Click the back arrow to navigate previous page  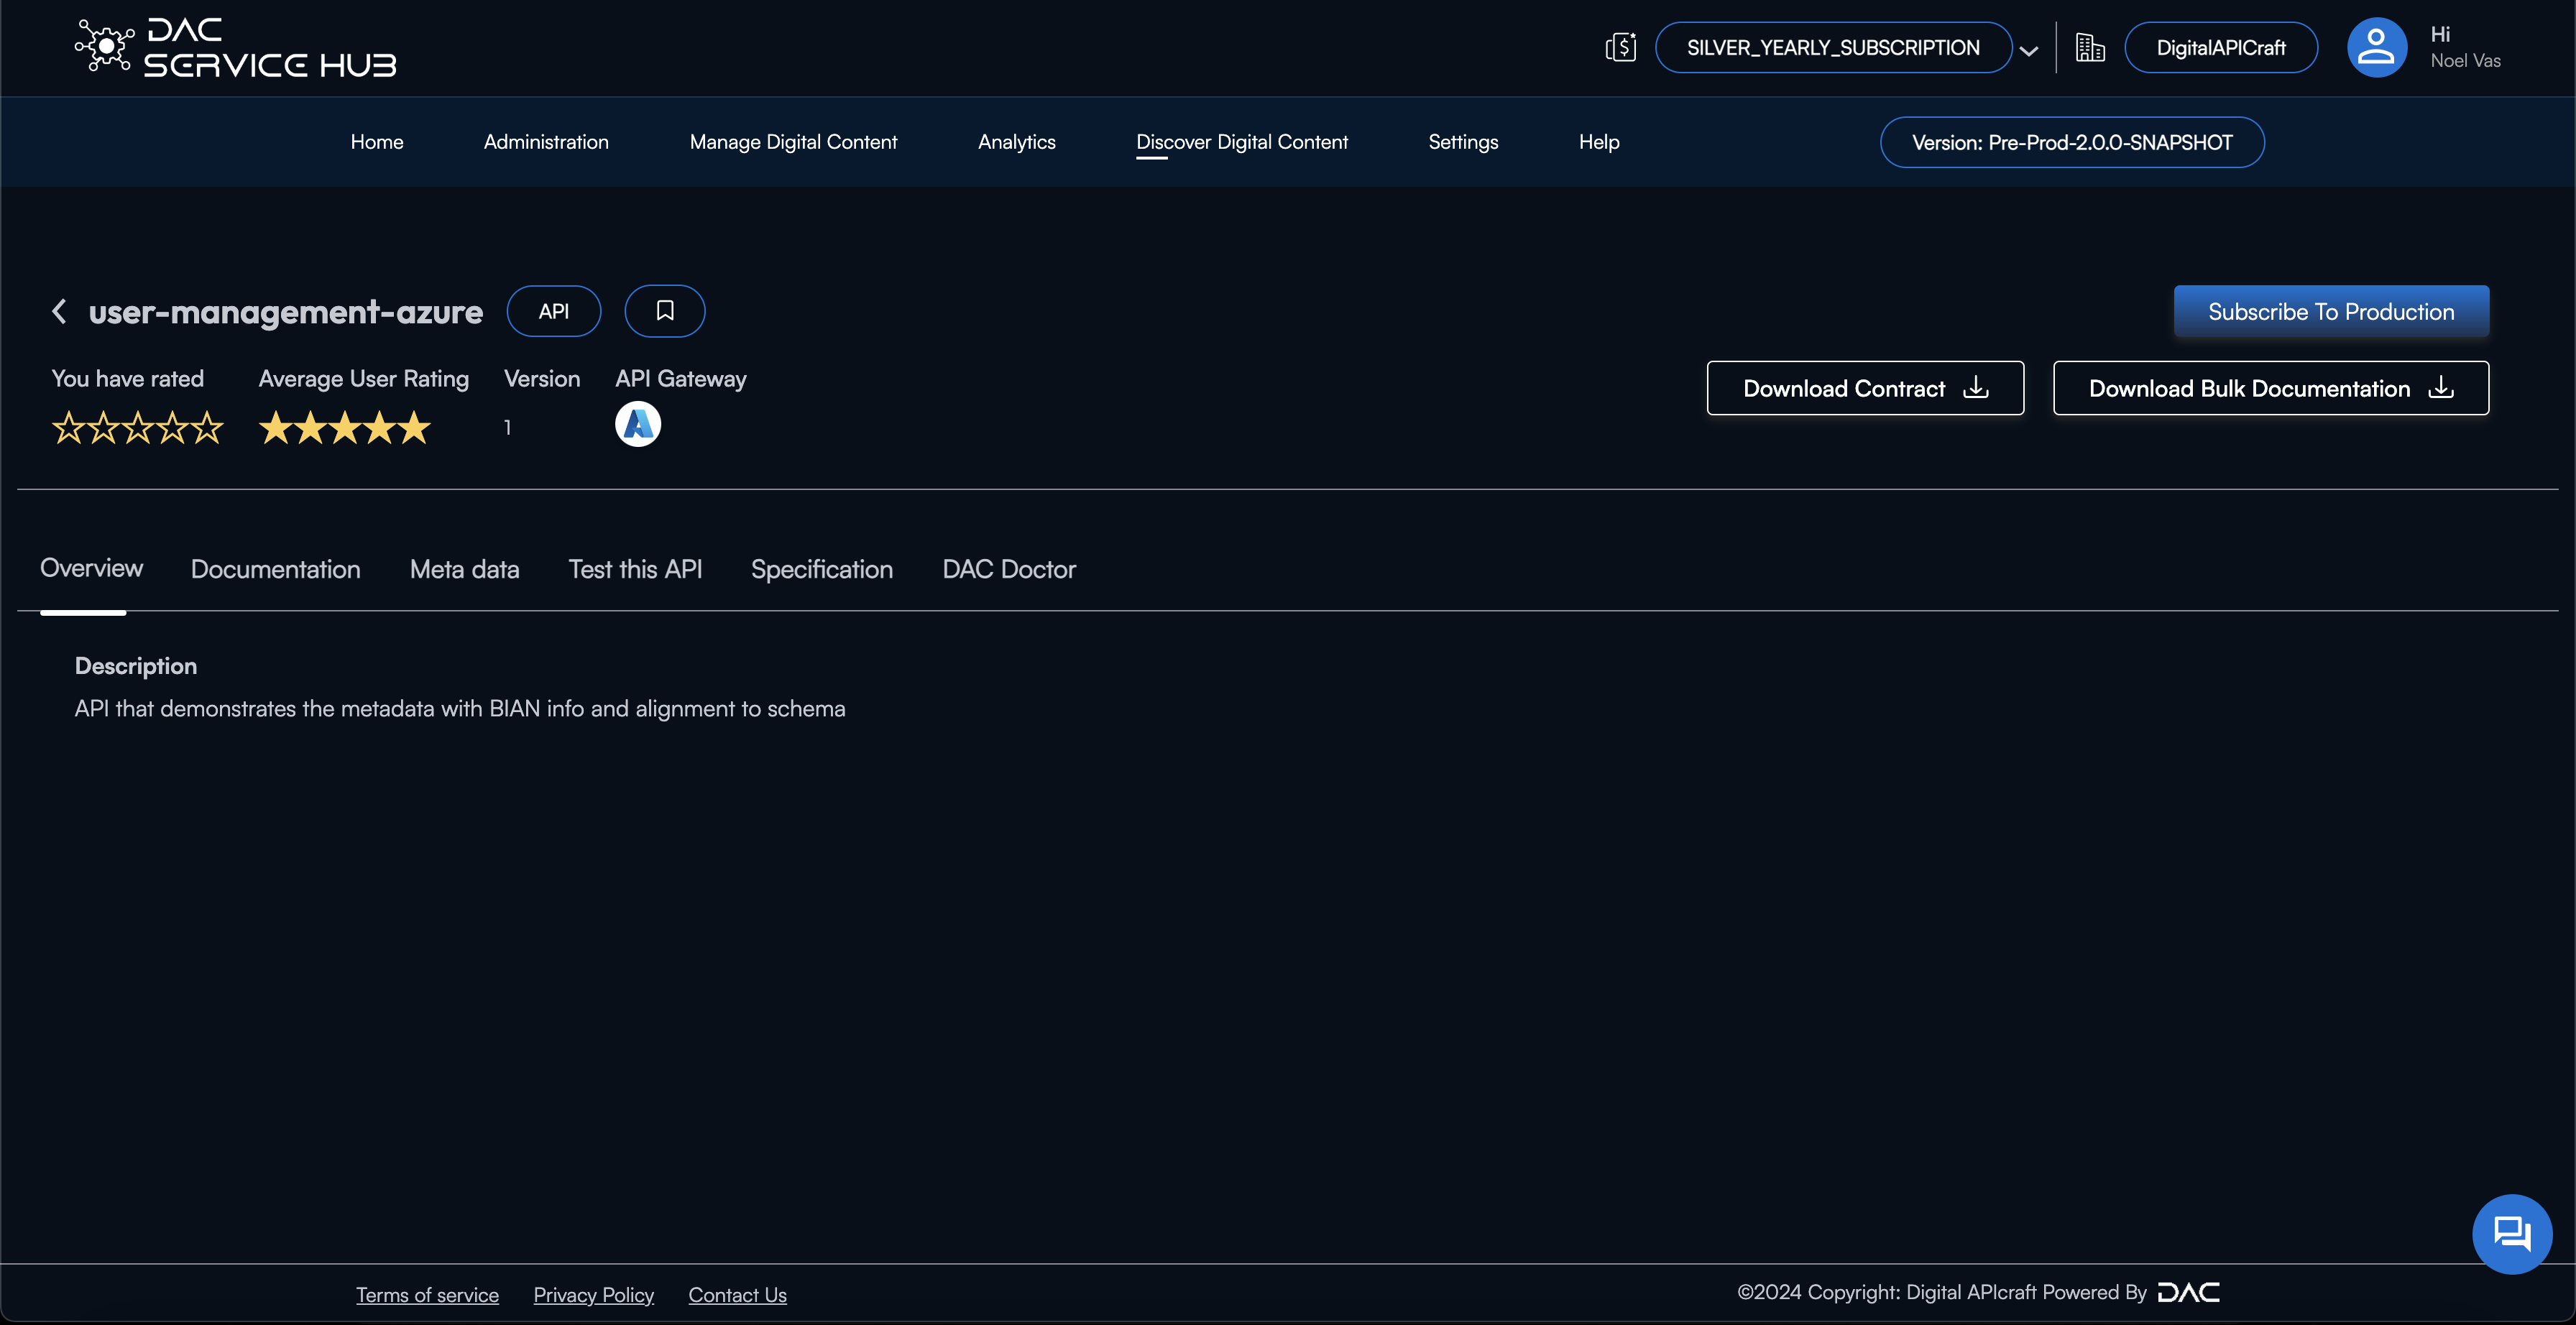pos(57,311)
